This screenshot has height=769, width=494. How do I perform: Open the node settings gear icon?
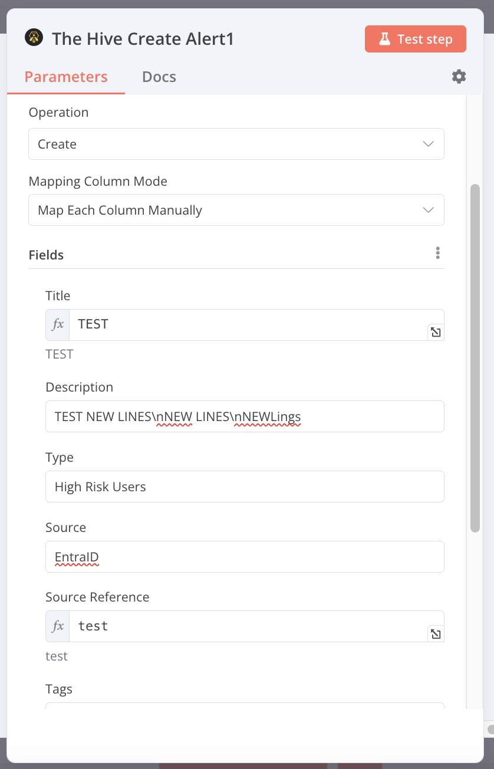[x=459, y=76]
